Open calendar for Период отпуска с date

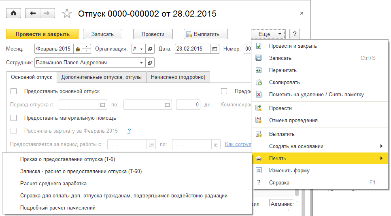tap(102, 105)
